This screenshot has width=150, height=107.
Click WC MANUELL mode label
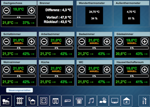click(x=94, y=71)
